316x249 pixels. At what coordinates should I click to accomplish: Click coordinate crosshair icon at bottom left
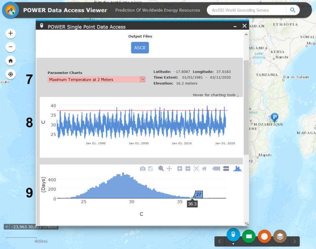(7, 227)
